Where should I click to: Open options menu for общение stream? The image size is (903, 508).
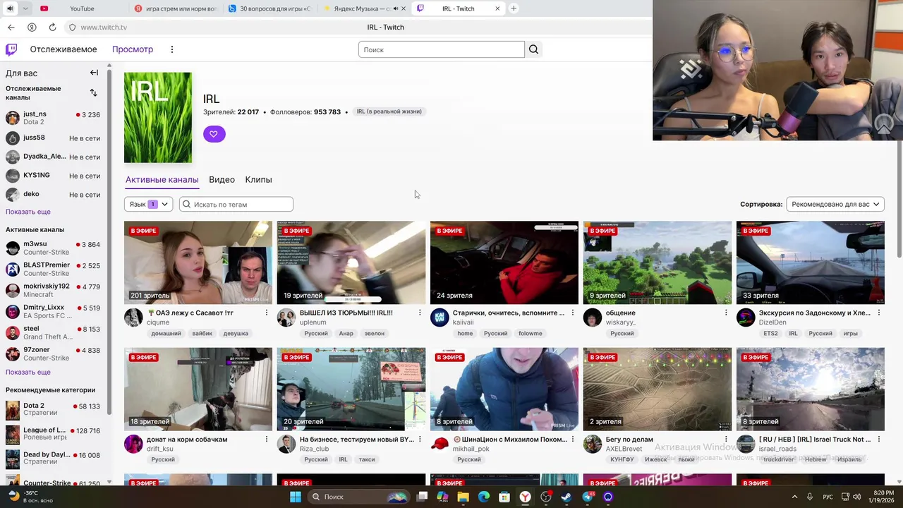click(x=726, y=313)
